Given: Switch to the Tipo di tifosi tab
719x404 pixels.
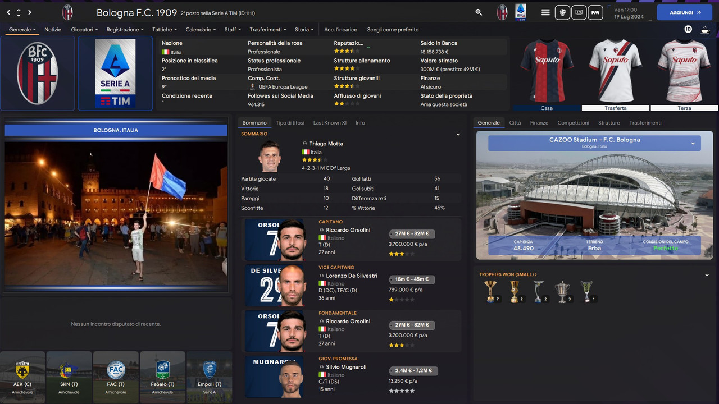Looking at the screenshot, I should click(x=290, y=123).
